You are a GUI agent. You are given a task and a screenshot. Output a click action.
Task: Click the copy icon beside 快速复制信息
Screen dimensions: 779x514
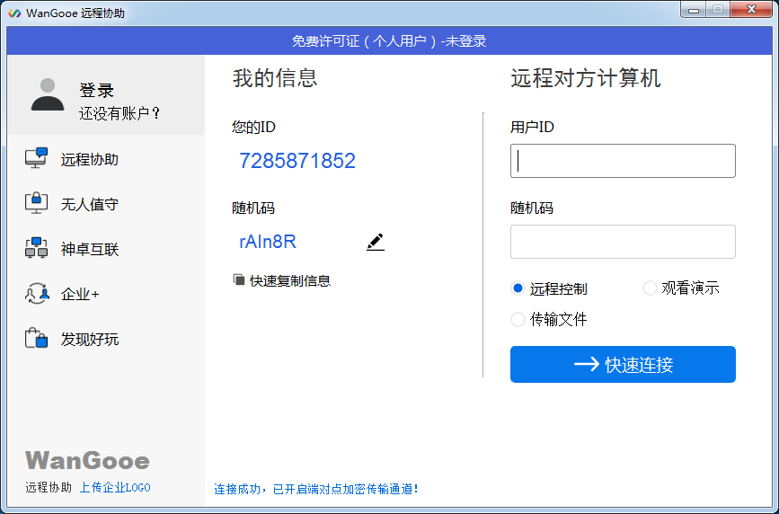click(x=239, y=280)
